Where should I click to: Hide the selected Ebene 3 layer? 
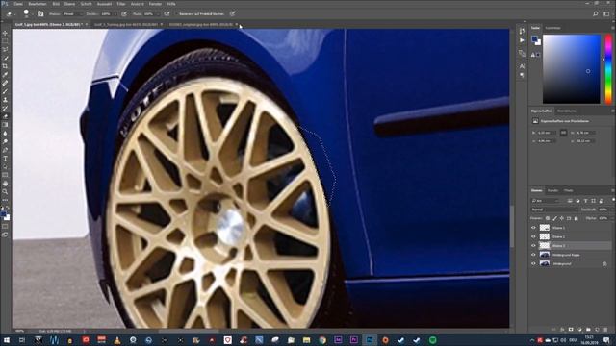click(x=533, y=246)
